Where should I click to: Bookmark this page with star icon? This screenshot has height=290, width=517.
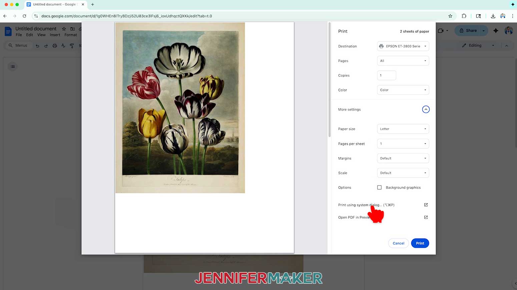click(450, 16)
